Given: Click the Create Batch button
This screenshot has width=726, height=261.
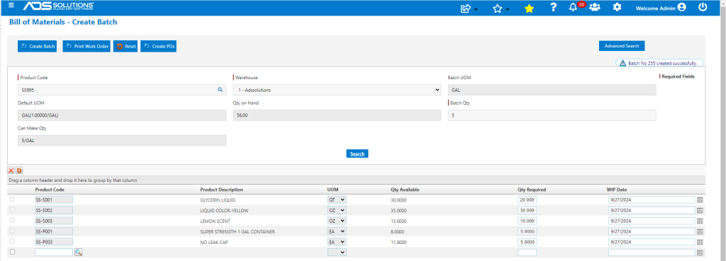Looking at the screenshot, I should 37,46.
